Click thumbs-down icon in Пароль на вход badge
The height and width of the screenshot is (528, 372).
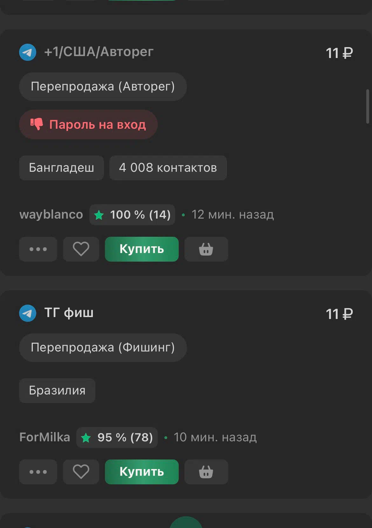tap(37, 124)
